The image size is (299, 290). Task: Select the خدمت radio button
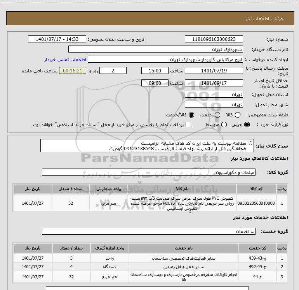[217, 115]
